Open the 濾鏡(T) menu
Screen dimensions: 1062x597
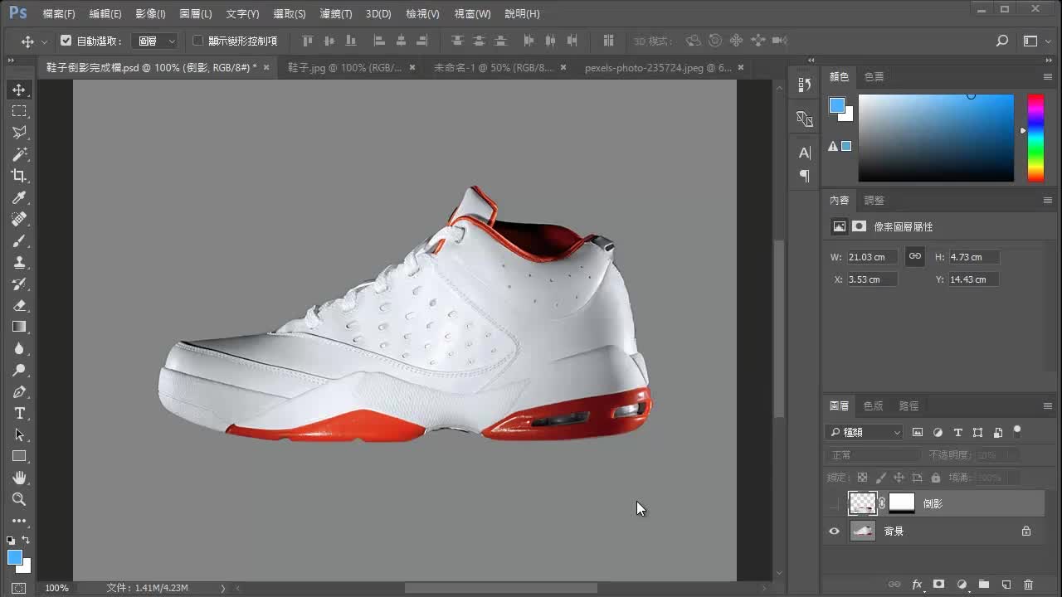click(336, 14)
